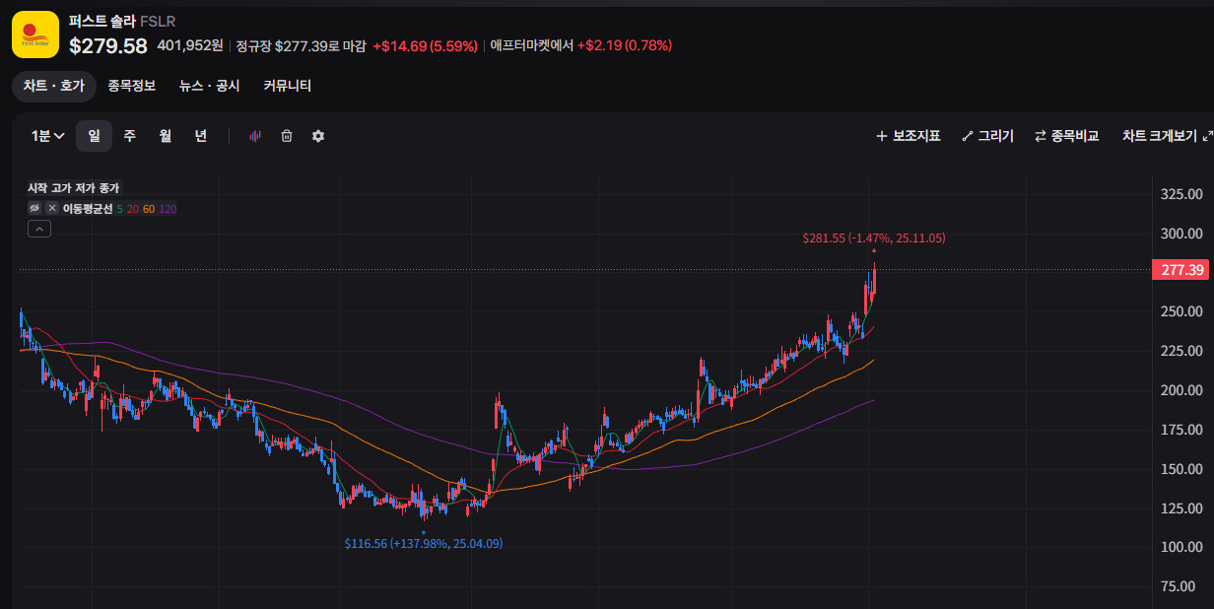
Task: Open the 1분 interval dropdown
Action: [48, 136]
